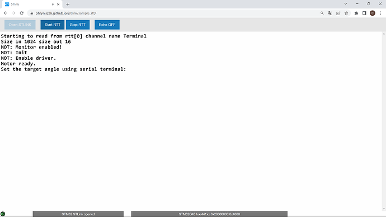Restore down the browser window
The height and width of the screenshot is (217, 386).
[x=369, y=4]
